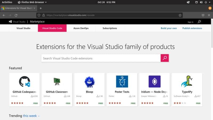Open the Type4Py extension icon
Image resolution: width=213 pixels, height=120 pixels.
click(x=187, y=82)
